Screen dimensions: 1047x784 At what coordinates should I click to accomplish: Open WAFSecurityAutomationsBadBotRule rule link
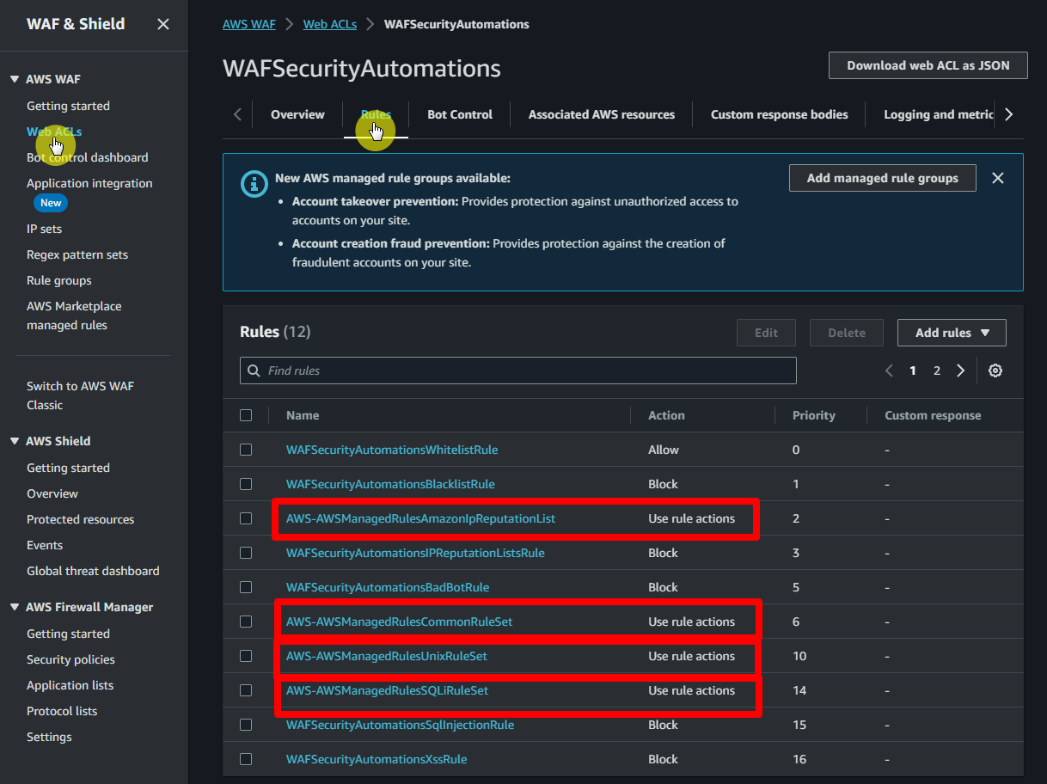(388, 587)
